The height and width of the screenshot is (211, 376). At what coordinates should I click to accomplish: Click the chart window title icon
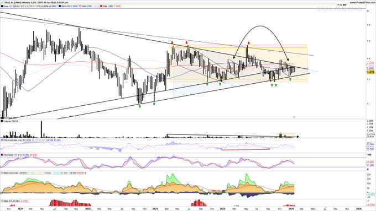tap(2, 3)
